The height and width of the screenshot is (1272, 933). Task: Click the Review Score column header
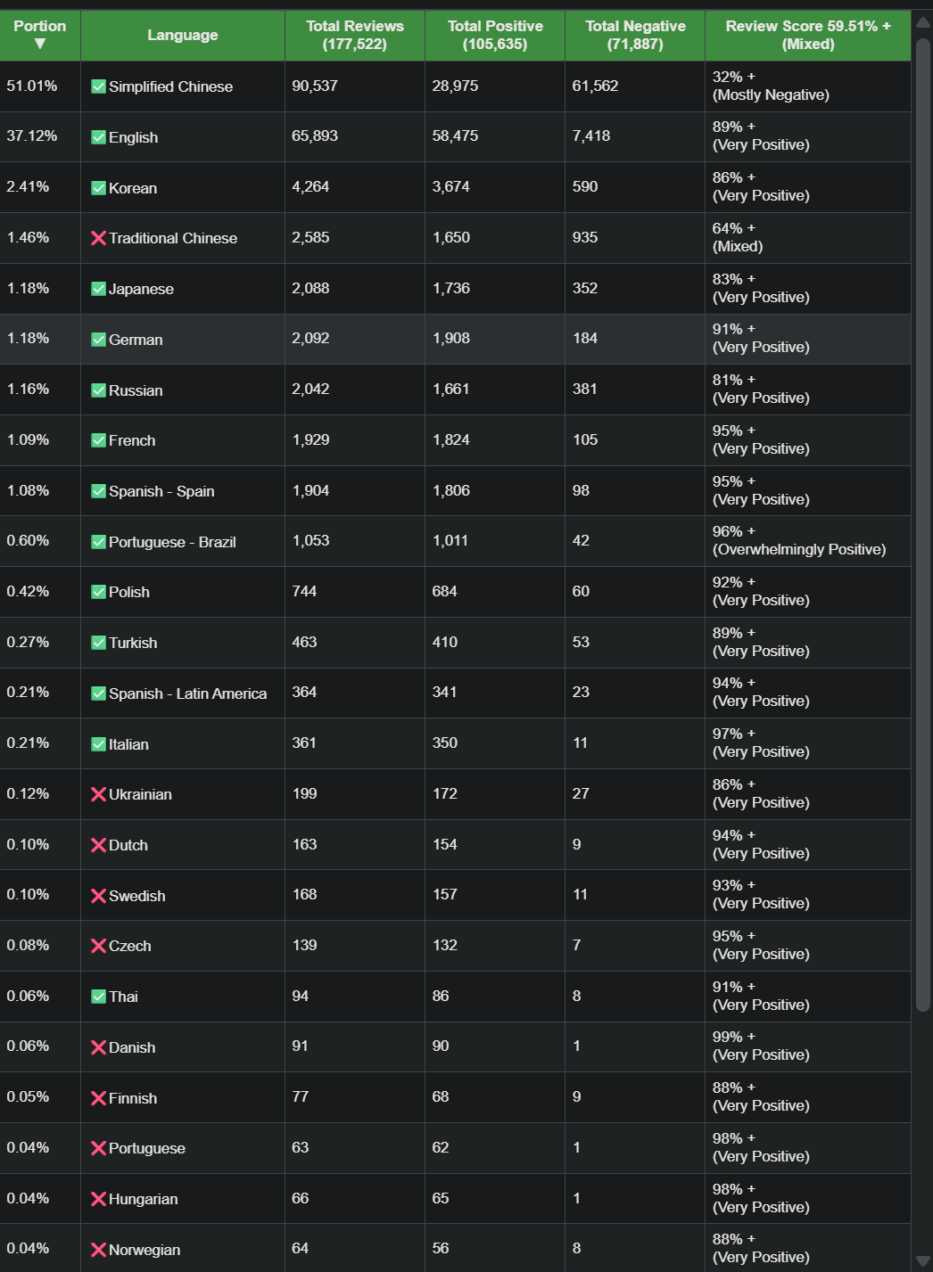point(808,35)
